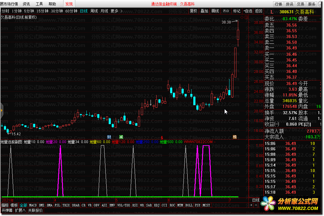Select the 模板 template tab
Image resolution: width=324 pixels, height=216 pixels.
(x=14, y=205)
